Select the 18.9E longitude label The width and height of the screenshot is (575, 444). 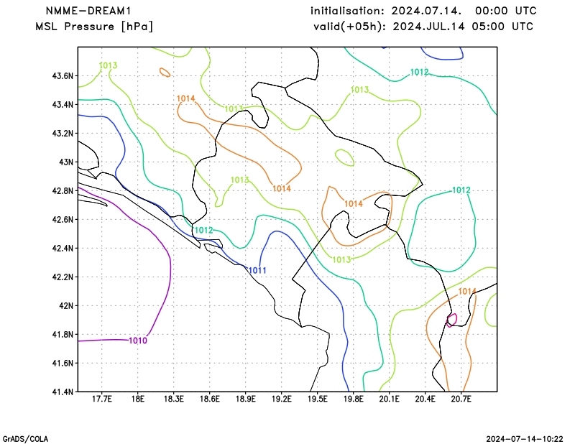click(x=246, y=399)
